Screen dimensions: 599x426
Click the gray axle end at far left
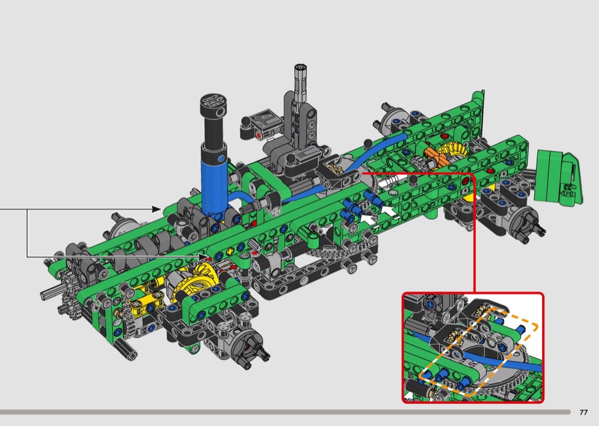[47, 294]
